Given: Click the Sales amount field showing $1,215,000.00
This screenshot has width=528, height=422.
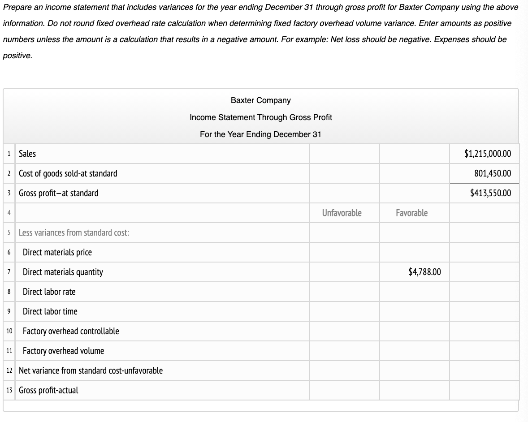Looking at the screenshot, I should click(485, 154).
